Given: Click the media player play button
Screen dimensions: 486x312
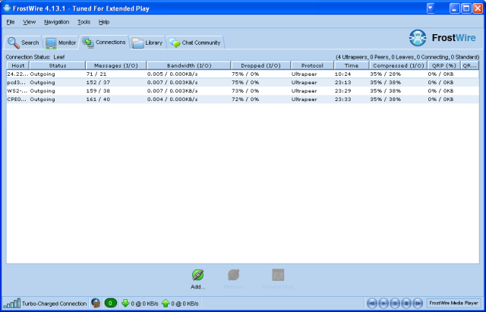Looking at the screenshot, I should [x=383, y=303].
